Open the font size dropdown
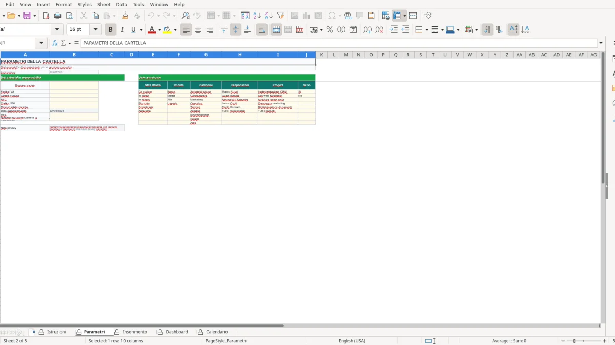The height and width of the screenshot is (345, 615). pos(96,30)
